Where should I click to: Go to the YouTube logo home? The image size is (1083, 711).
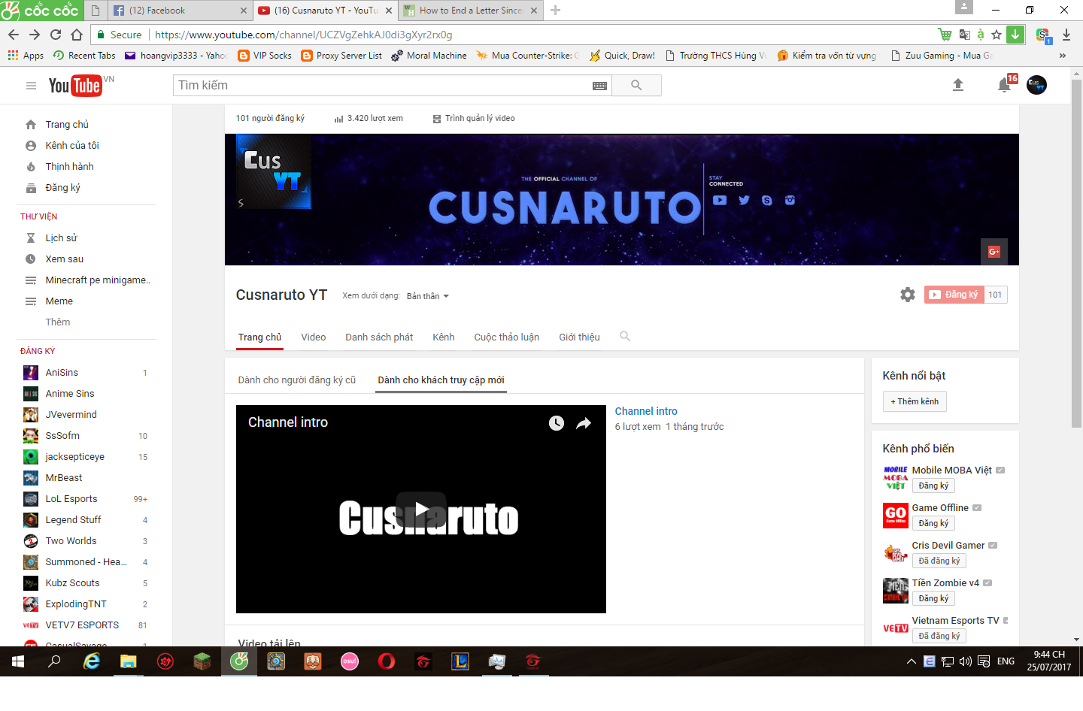75,86
